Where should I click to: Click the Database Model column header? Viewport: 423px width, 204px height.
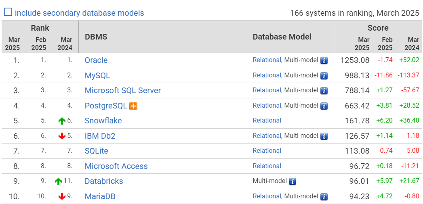(x=282, y=37)
